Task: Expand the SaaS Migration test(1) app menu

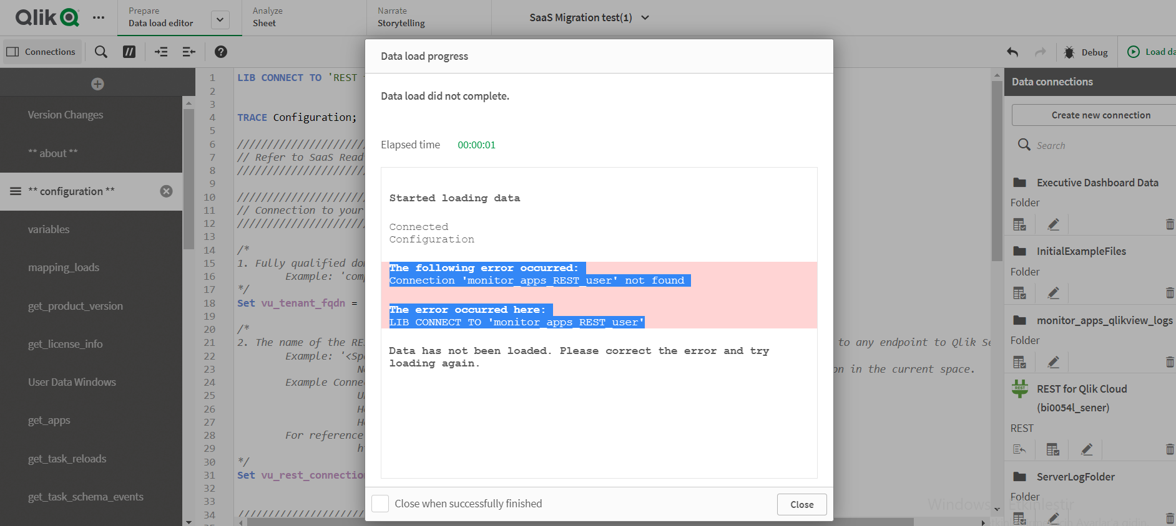Action: 645,17
